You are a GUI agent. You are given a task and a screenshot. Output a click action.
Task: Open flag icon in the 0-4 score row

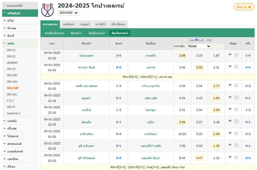tap(230, 133)
